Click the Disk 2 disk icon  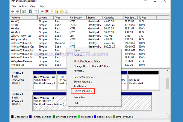tap(14, 94)
